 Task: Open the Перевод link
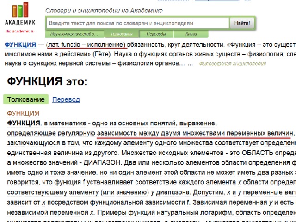pyautogui.click(x=66, y=99)
